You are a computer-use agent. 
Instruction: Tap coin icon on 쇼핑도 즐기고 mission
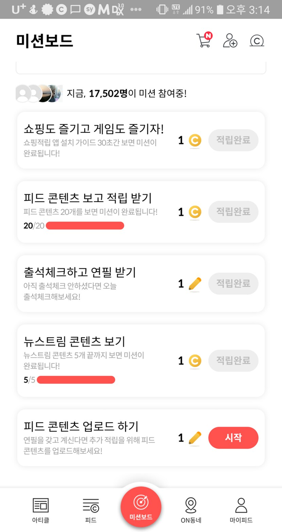click(195, 141)
